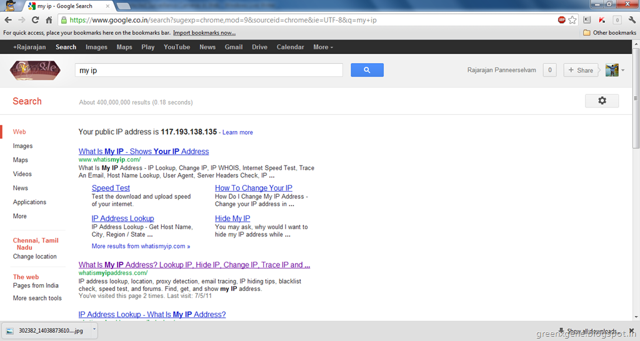The image size is (640, 341).
Task: Open the Adblock Plus extension icon
Action: pyautogui.click(x=562, y=20)
